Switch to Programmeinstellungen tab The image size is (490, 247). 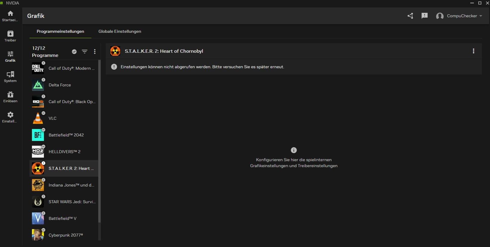[60, 31]
